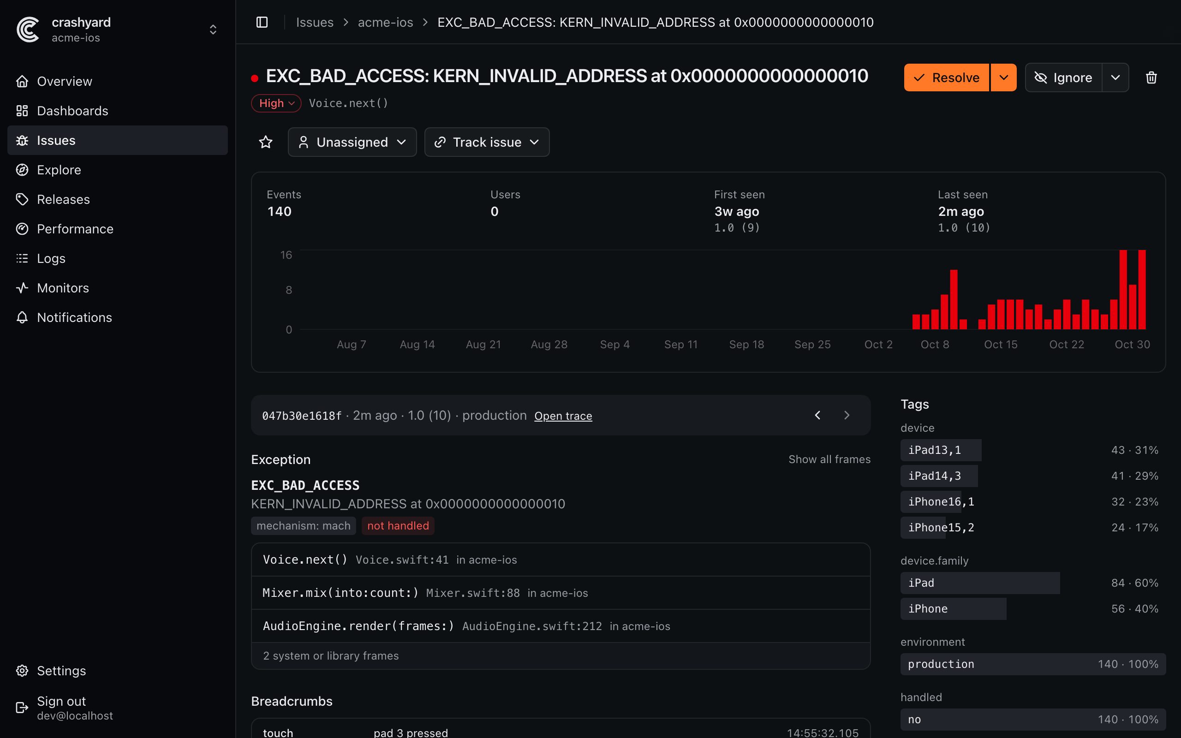Open Dashboards in the sidebar

[118, 111]
